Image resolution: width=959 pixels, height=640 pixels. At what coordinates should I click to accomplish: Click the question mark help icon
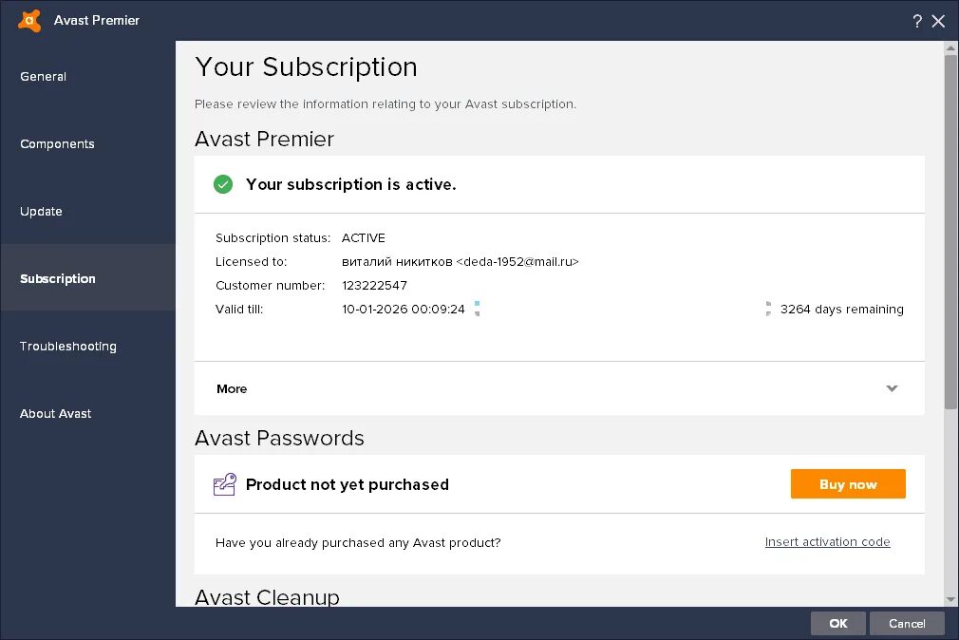coord(917,21)
